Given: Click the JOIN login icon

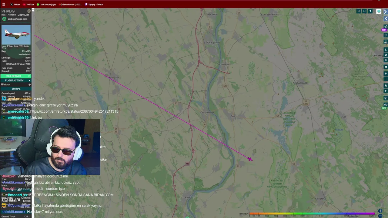Looking at the screenshot, I should pyautogui.click(x=386, y=27).
